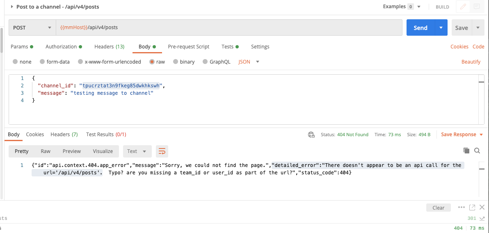Pop out the console pane icon

click(x=472, y=207)
